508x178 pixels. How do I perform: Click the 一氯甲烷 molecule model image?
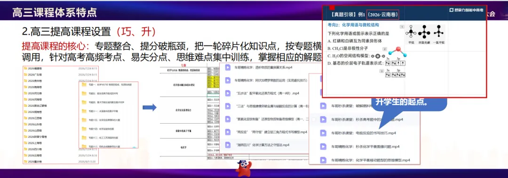tap(439, 32)
